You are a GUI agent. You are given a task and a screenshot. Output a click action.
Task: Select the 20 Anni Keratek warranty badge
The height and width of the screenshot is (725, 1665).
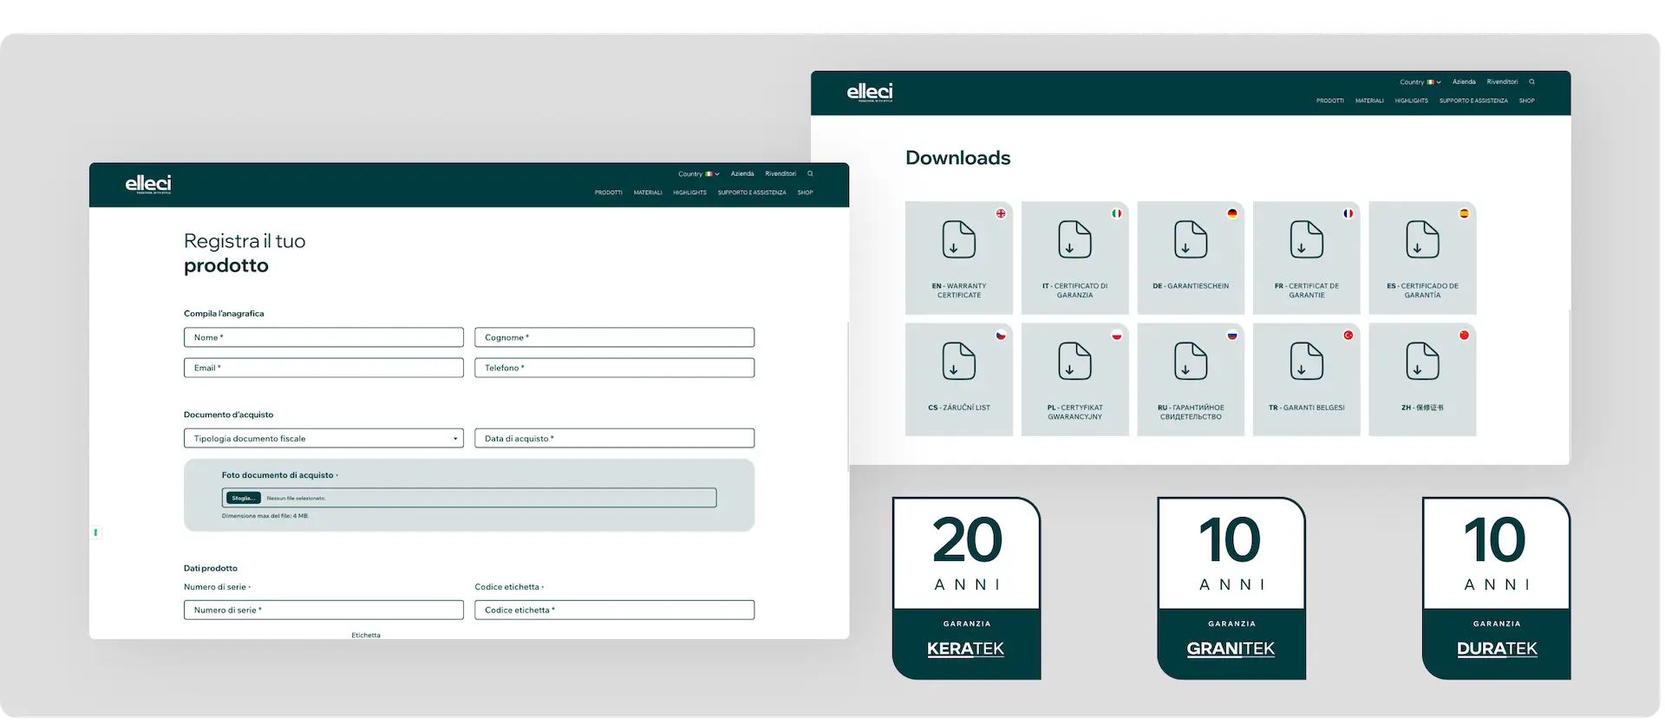click(x=966, y=588)
